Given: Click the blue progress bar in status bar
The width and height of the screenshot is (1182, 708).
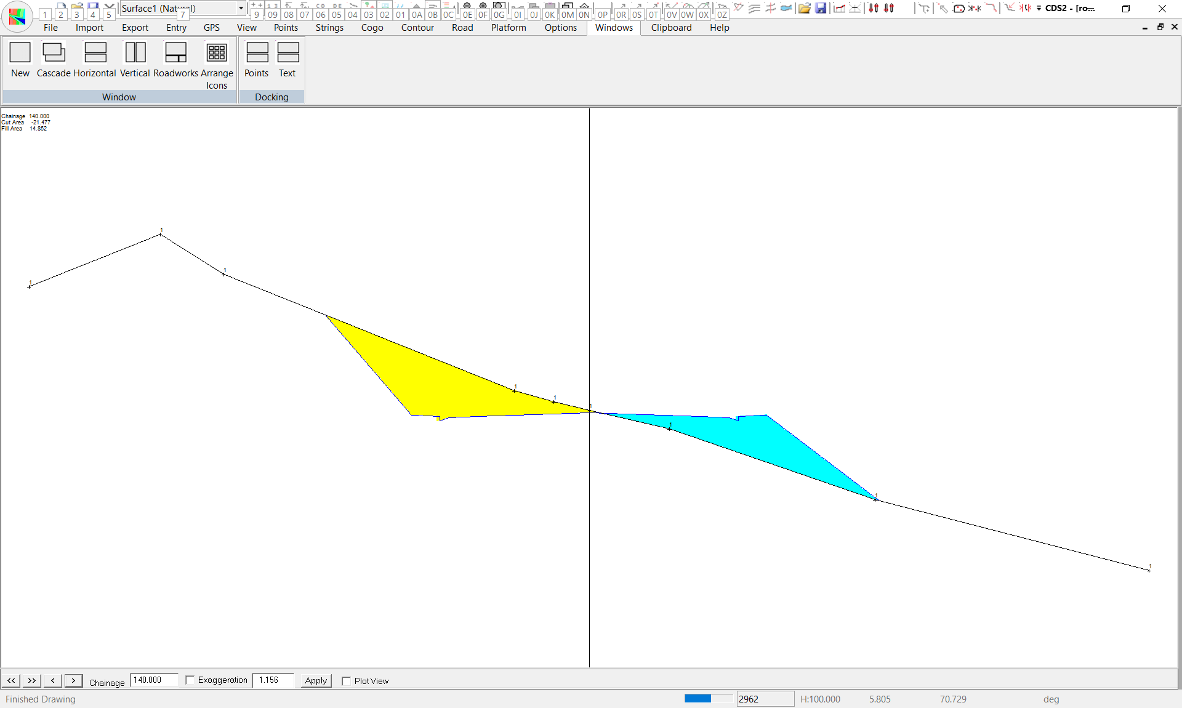Looking at the screenshot, I should click(x=698, y=699).
